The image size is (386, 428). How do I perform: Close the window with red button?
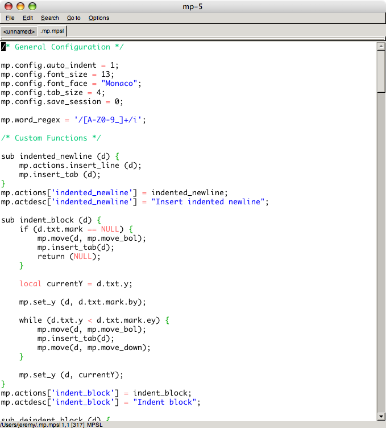9,6
